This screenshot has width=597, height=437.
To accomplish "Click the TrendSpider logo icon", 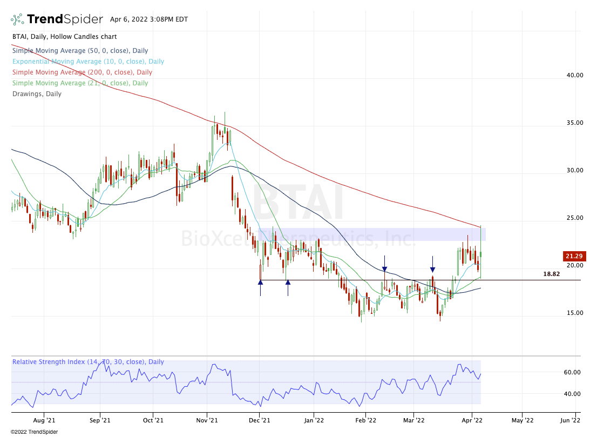I will point(17,19).
